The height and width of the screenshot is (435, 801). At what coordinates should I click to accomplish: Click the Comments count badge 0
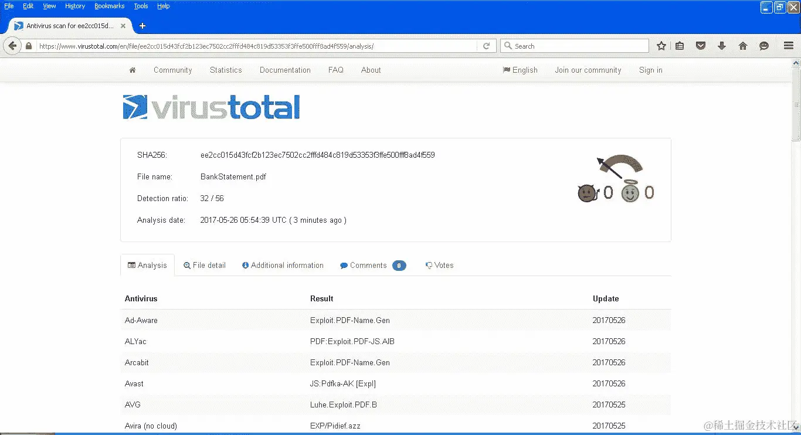[399, 266]
